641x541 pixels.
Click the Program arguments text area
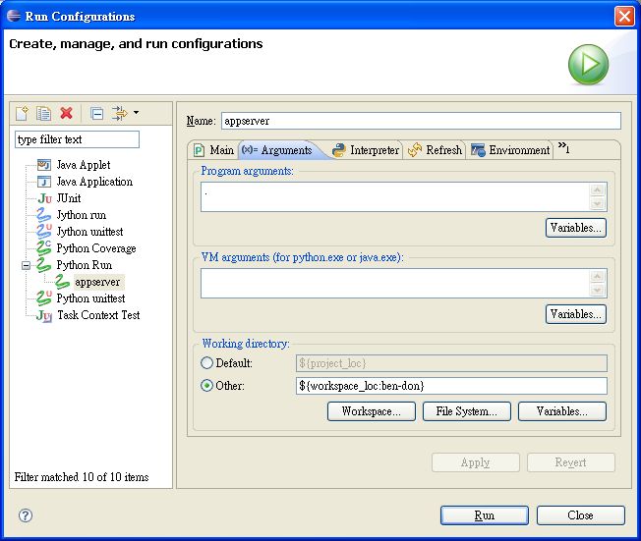point(395,196)
